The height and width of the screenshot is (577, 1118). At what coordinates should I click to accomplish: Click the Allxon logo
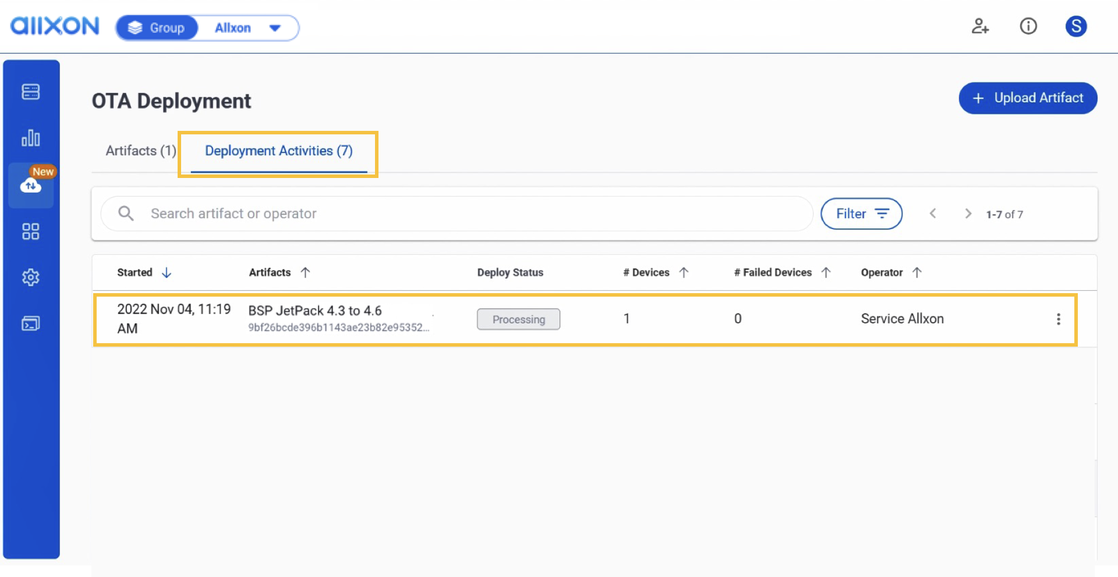[55, 26]
